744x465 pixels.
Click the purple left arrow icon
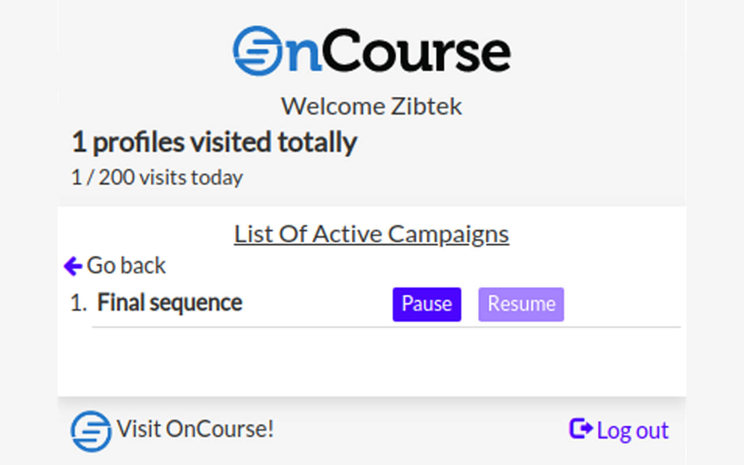pyautogui.click(x=73, y=266)
